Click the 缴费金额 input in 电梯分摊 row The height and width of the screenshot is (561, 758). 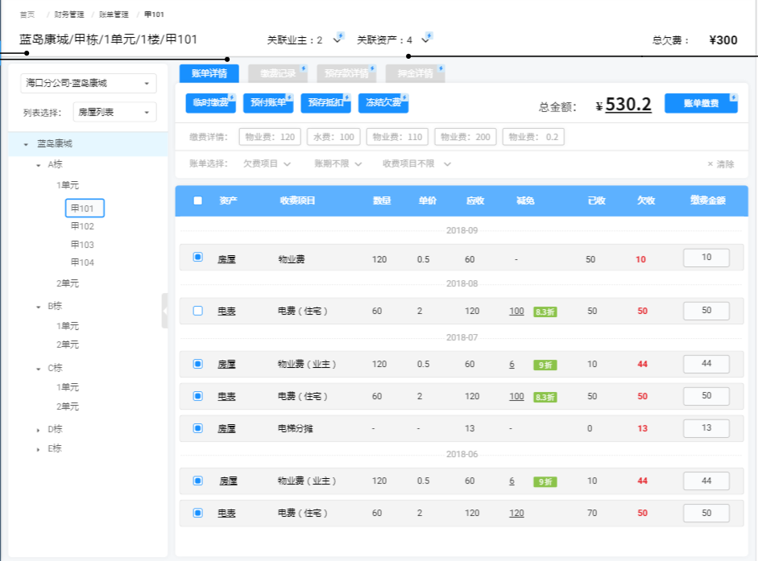[706, 428]
